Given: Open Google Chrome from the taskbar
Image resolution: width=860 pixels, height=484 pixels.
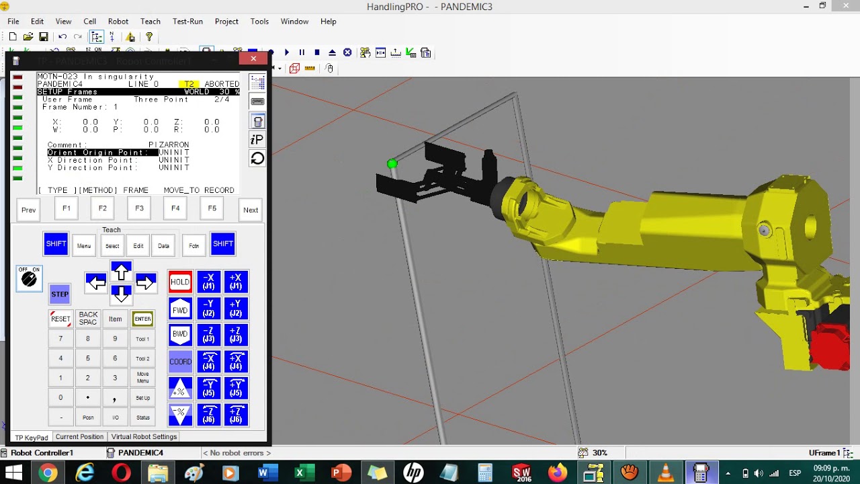Looking at the screenshot, I should (x=48, y=473).
